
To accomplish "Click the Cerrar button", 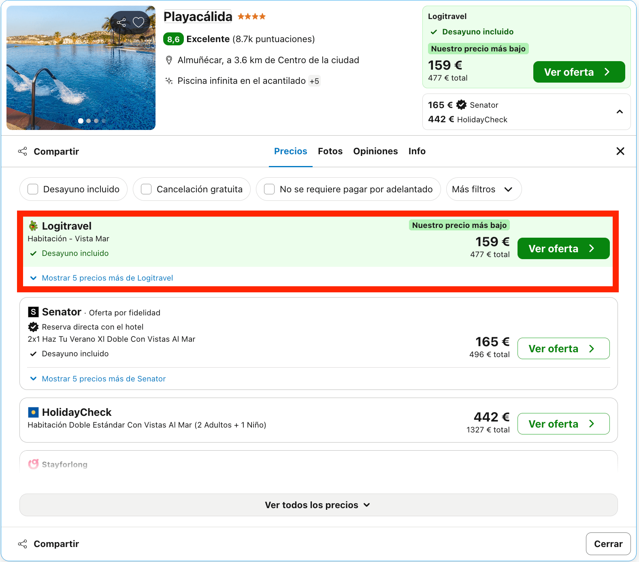I will click(608, 544).
